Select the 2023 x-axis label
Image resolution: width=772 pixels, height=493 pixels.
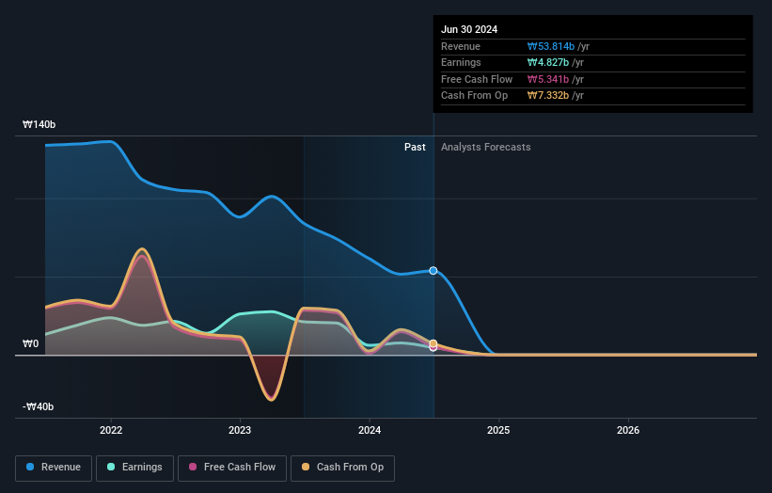(x=240, y=430)
